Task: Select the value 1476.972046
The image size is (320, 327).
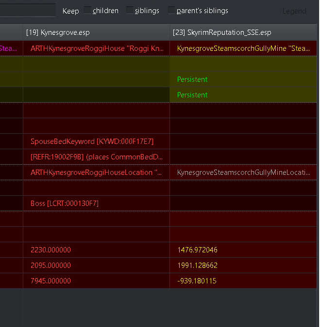Action: tap(243, 250)
